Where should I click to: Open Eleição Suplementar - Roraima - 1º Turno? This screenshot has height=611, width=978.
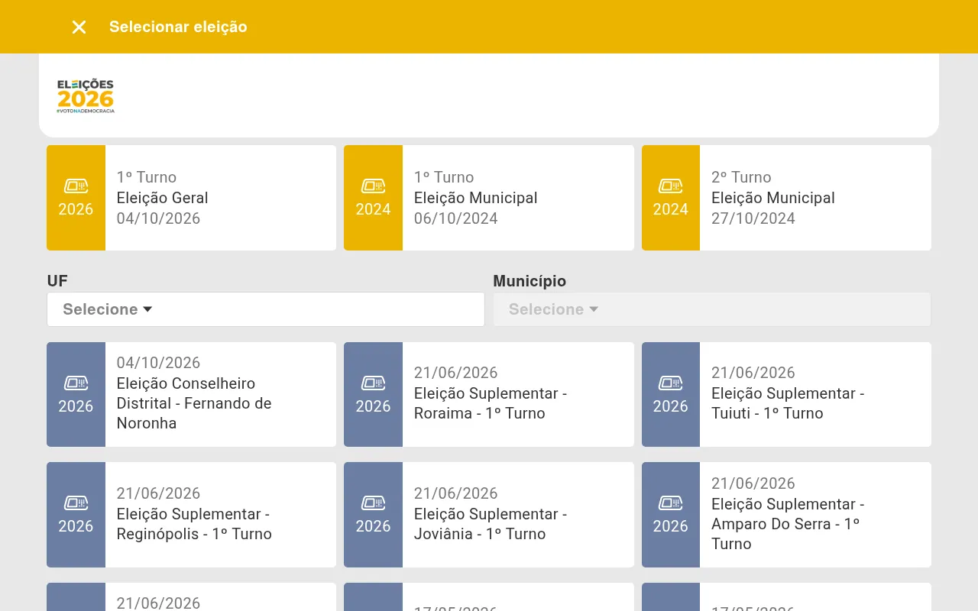(489, 394)
